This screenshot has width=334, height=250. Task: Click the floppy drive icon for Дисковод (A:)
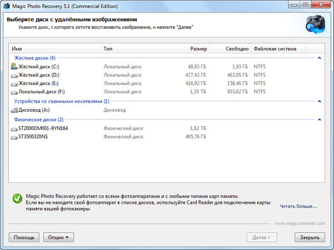point(14,110)
